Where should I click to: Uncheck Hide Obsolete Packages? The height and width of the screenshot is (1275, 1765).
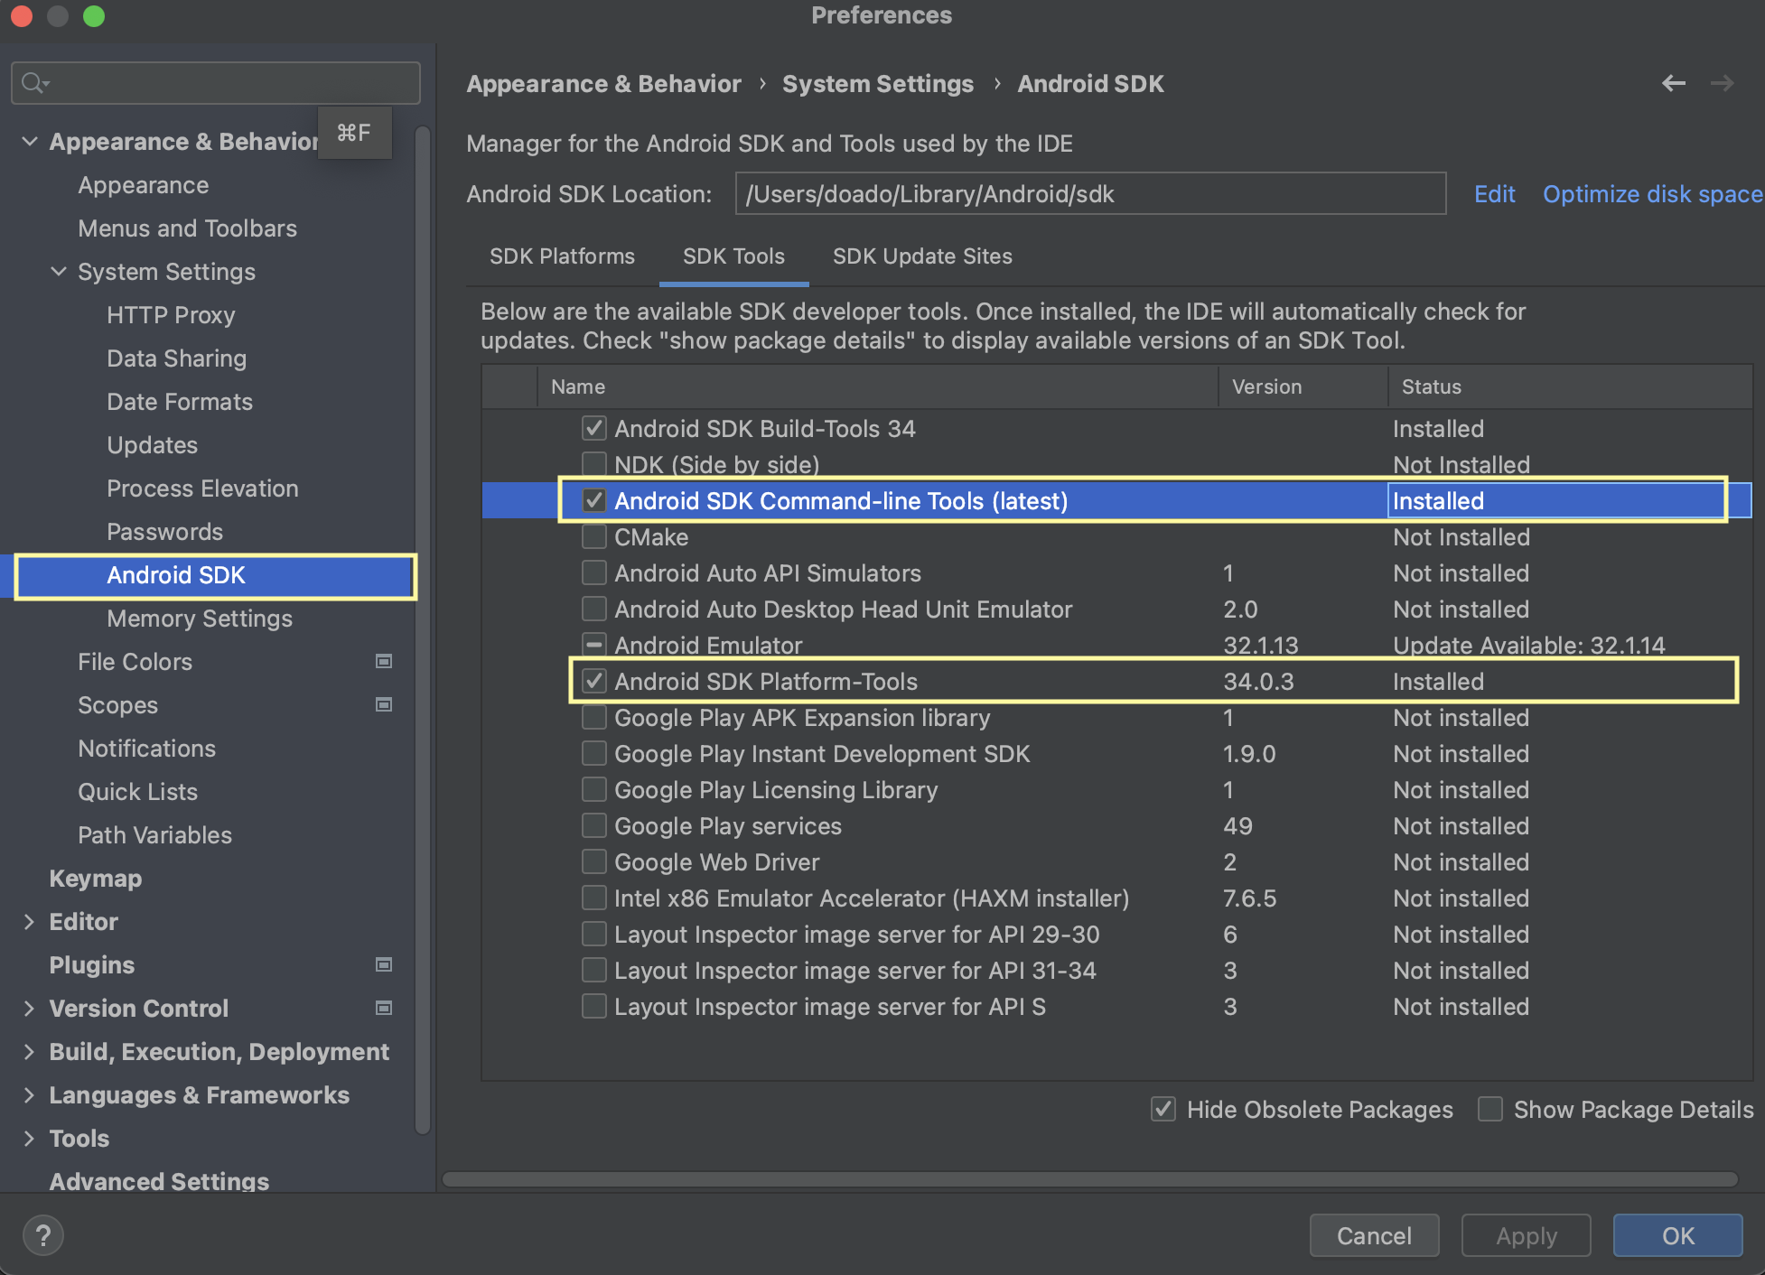[1163, 1109]
